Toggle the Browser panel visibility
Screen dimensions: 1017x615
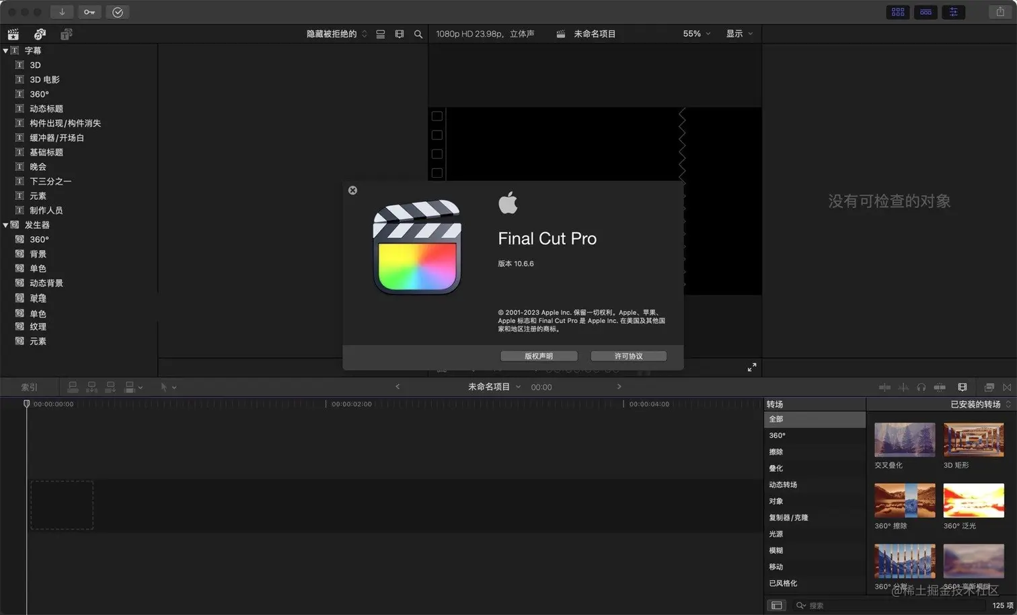898,12
